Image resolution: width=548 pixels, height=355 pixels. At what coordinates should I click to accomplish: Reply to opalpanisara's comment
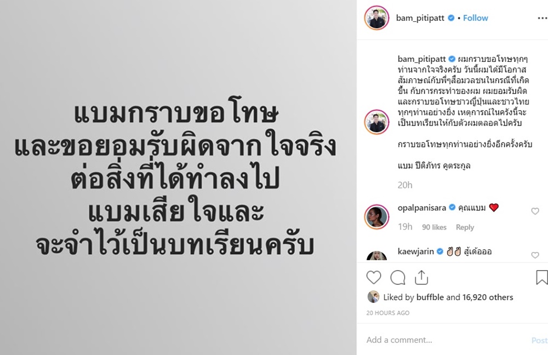click(x=465, y=227)
